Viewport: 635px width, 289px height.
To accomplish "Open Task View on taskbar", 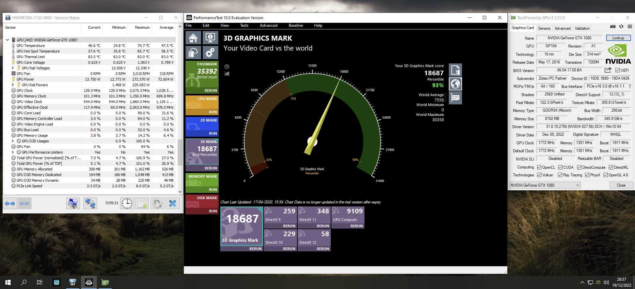I will pyautogui.click(x=40, y=282).
